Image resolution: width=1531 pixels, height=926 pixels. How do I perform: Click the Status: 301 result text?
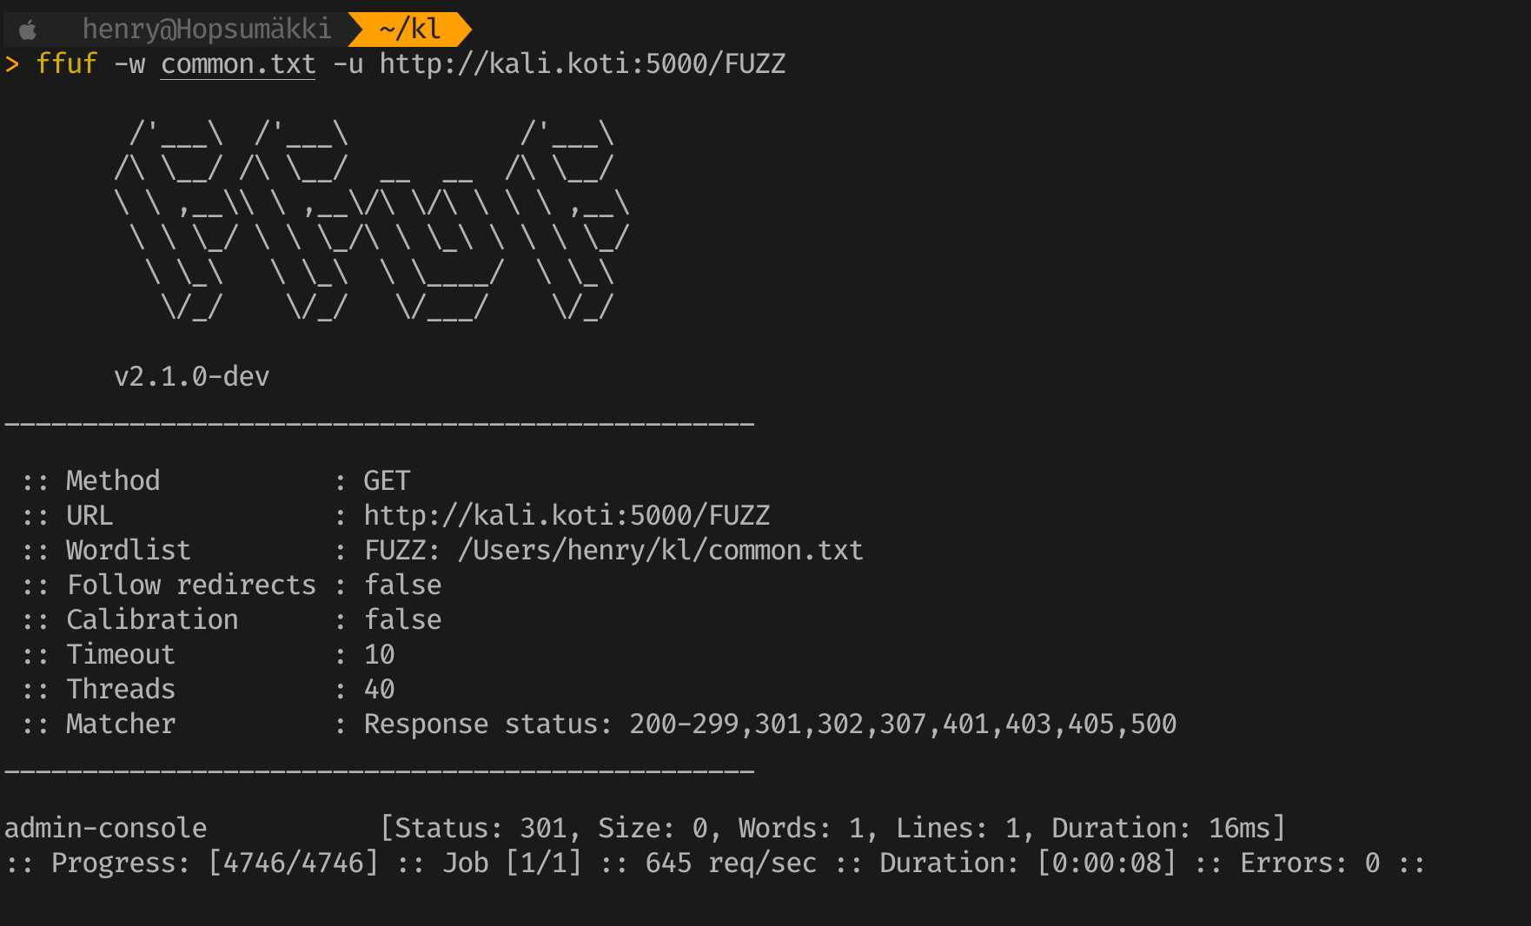pos(480,829)
